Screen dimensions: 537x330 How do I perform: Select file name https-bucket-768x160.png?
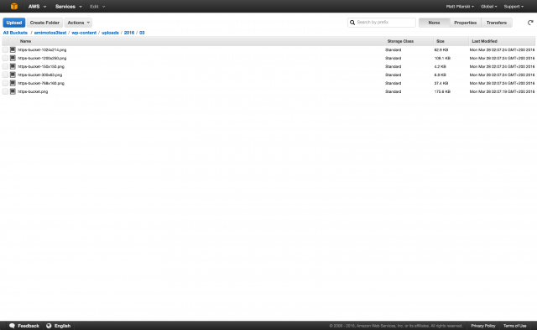click(x=41, y=83)
